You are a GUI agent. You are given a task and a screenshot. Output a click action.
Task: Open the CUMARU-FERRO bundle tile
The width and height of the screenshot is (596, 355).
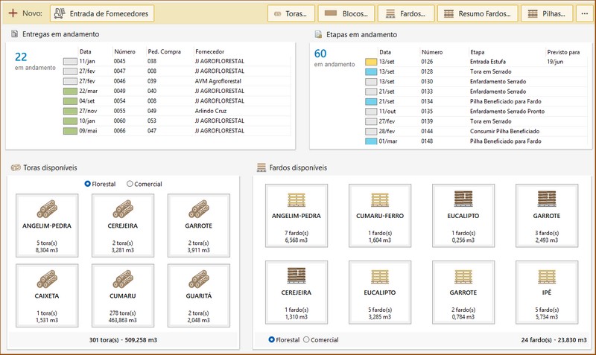pyautogui.click(x=380, y=216)
